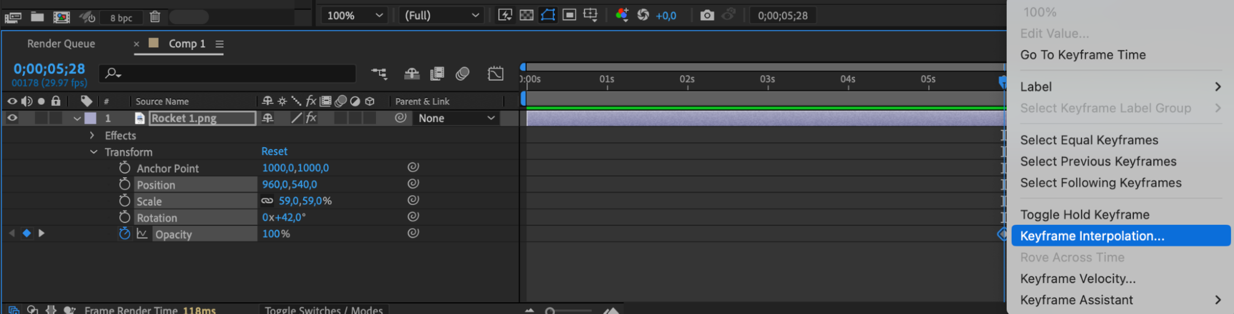The height and width of the screenshot is (314, 1234).
Task: Click the preview time 0;00;05;28 in viewer
Action: pos(782,15)
